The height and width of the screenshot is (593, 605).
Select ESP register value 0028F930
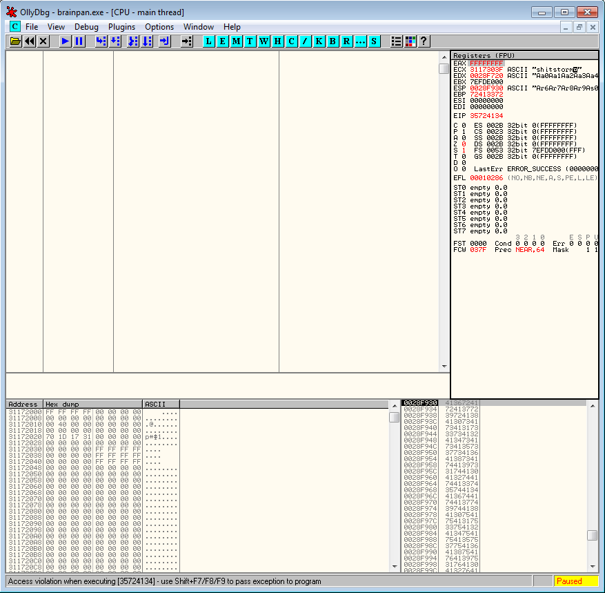tap(486, 88)
